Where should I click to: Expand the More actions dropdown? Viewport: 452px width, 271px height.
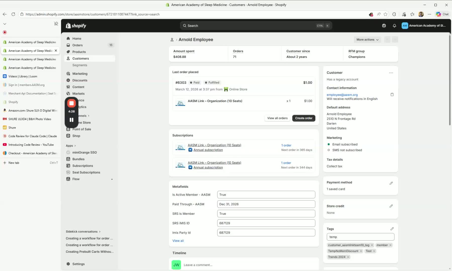367,40
